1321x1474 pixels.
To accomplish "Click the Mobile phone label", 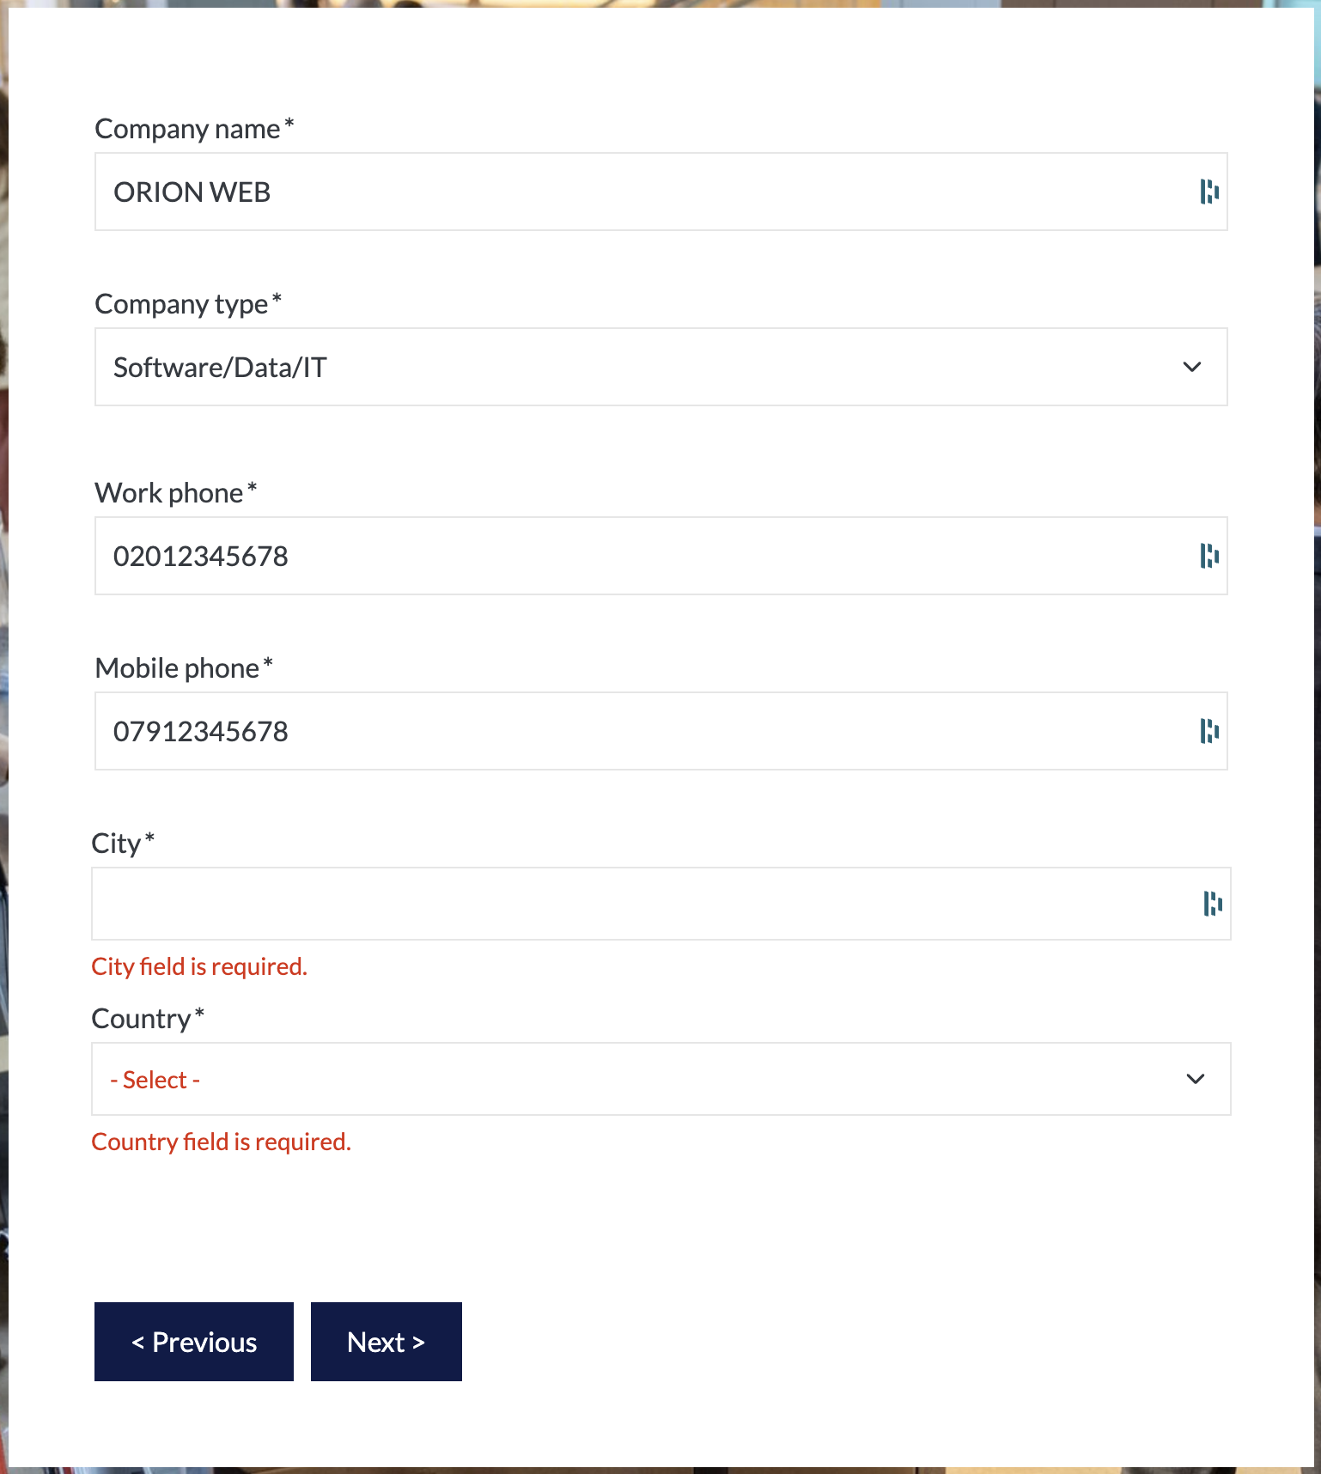I will (177, 667).
